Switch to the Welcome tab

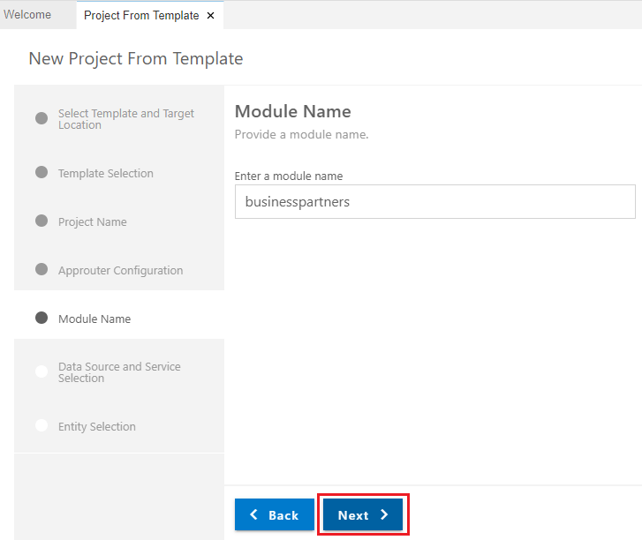(x=27, y=15)
